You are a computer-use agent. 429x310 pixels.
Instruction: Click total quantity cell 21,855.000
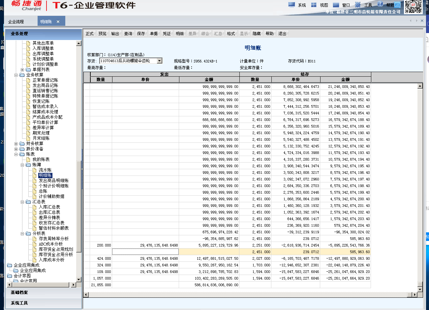[x=101, y=285]
